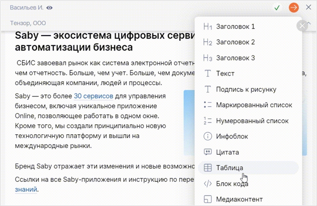Click the H3 heading icon
317x206 pixels.
(x=208, y=58)
